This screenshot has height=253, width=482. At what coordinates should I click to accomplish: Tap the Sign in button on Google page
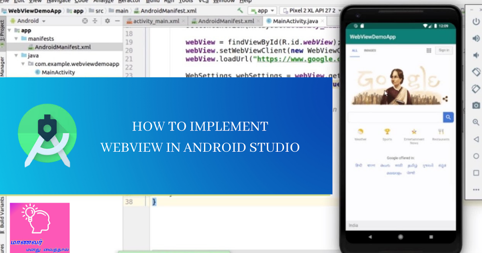tap(444, 50)
